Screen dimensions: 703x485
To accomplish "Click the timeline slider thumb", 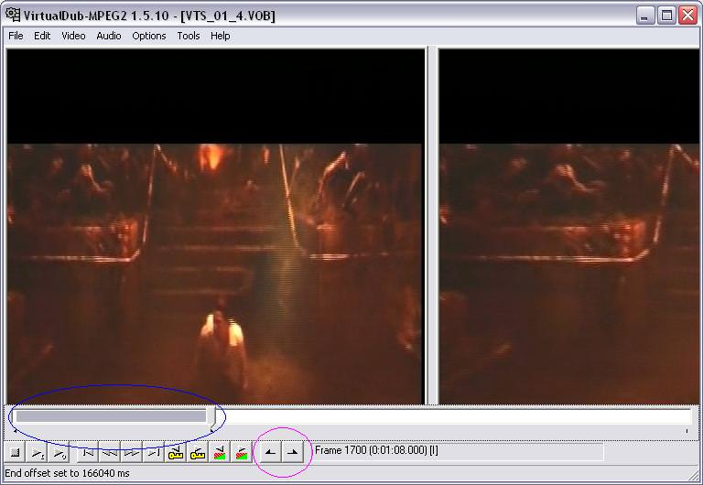I will [x=211, y=419].
